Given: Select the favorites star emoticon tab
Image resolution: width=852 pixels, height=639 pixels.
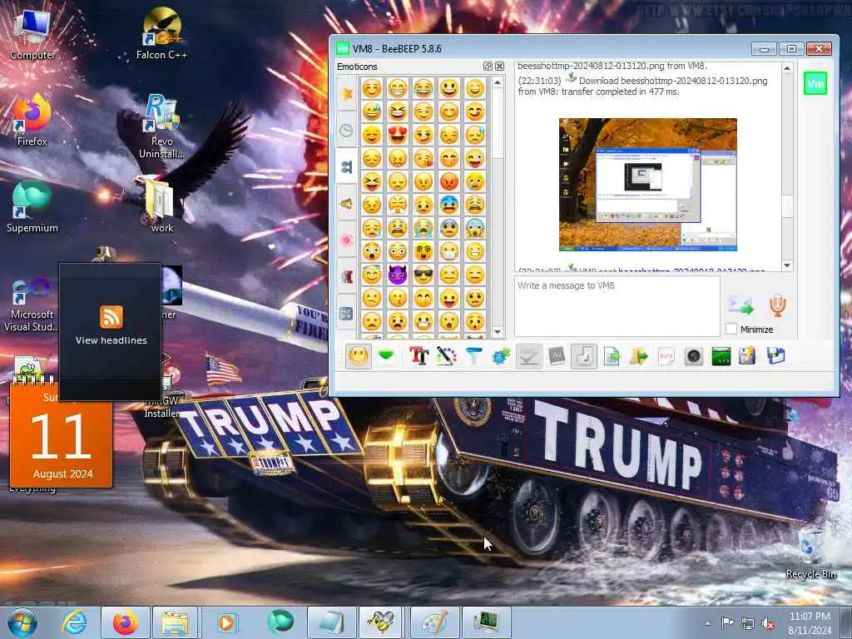Looking at the screenshot, I should coord(347,93).
